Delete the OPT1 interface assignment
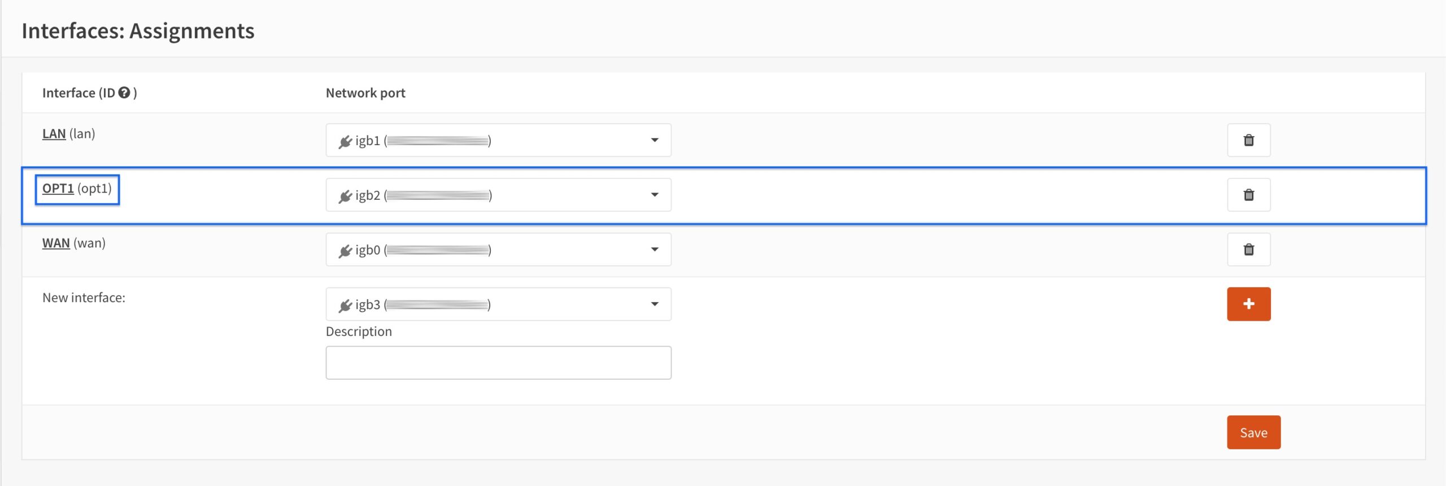Image resolution: width=1446 pixels, height=486 pixels. point(1248,195)
